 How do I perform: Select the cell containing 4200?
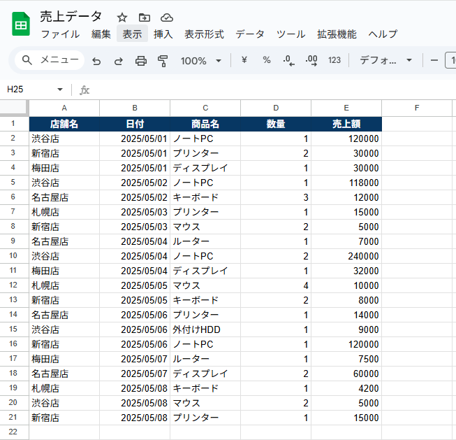point(346,388)
